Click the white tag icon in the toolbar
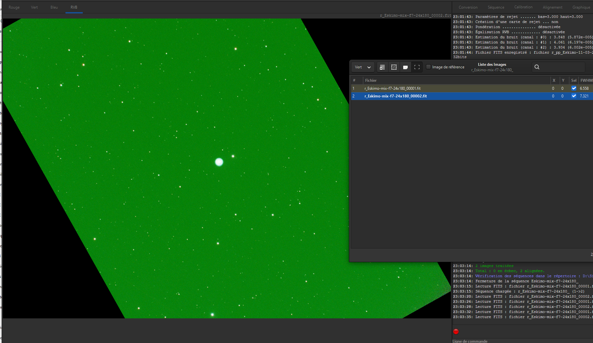This screenshot has height=343, width=593. pyautogui.click(x=405, y=67)
